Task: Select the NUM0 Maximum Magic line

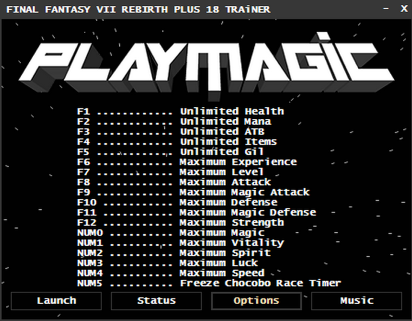Action: [x=171, y=233]
